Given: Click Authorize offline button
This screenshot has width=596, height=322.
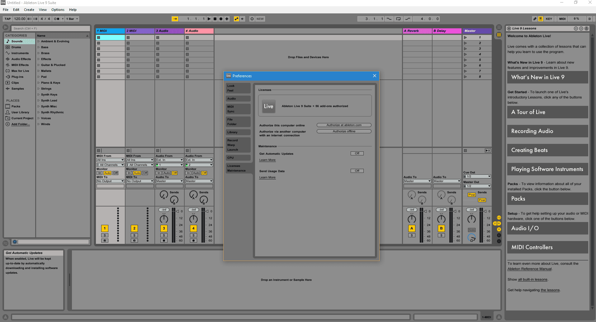Looking at the screenshot, I should click(344, 131).
